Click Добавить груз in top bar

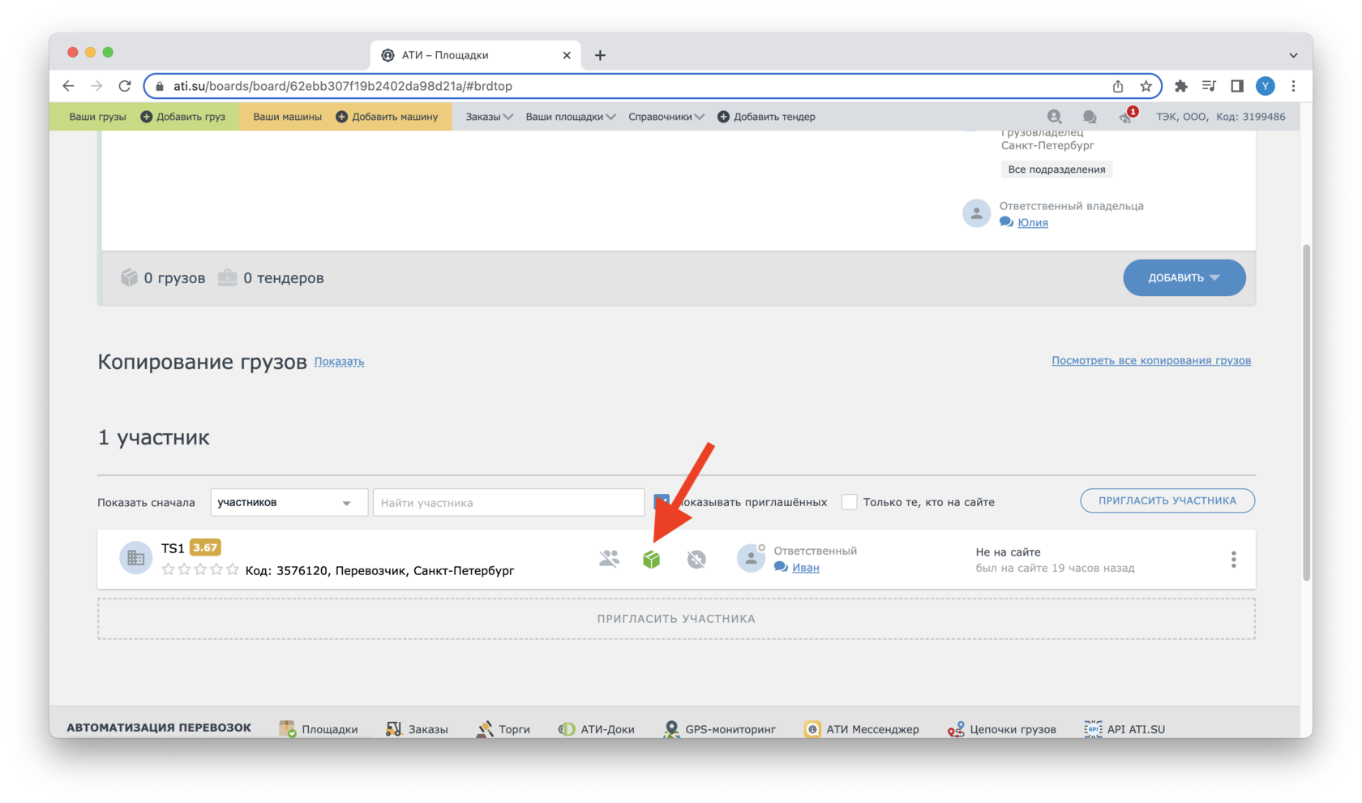pyautogui.click(x=183, y=117)
